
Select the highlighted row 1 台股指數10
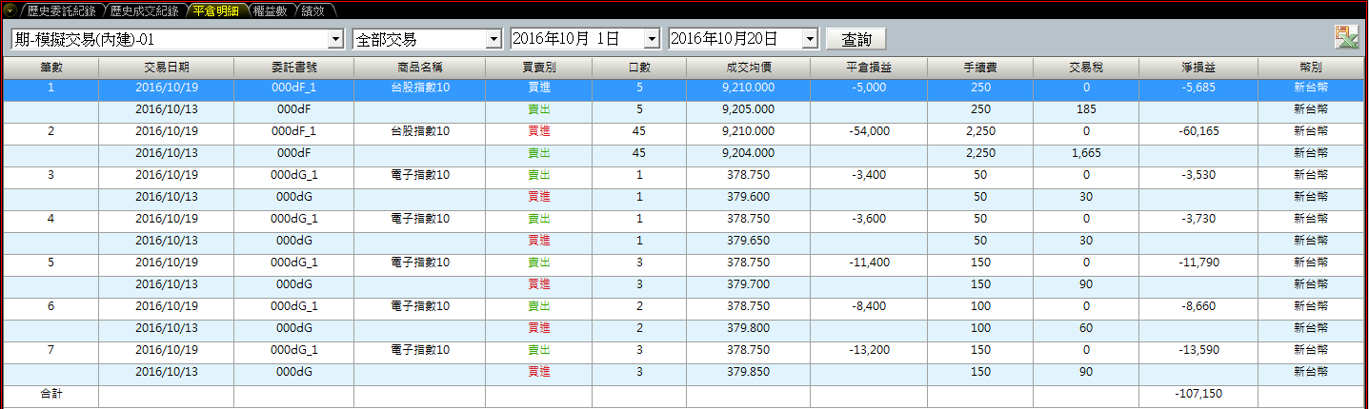[x=419, y=88]
